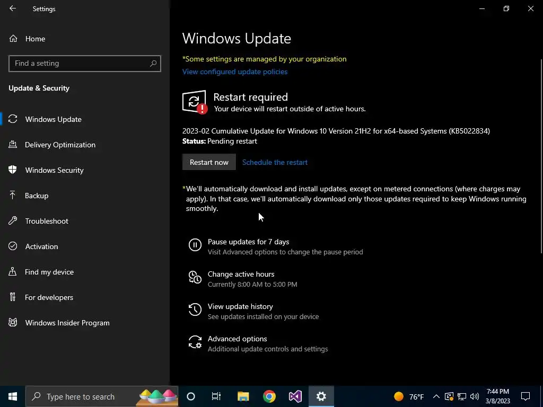Go to Home in sidebar
This screenshot has width=543, height=407.
click(x=35, y=39)
